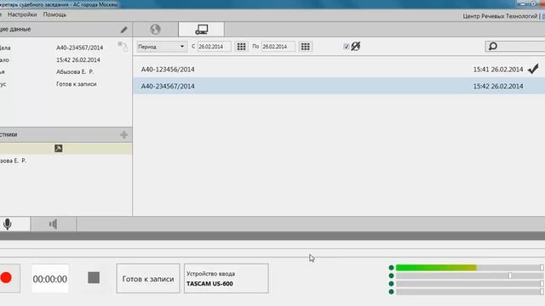The width and height of the screenshot is (545, 306).
Task: Toggle third channel green indicator
Action: [x=391, y=284]
